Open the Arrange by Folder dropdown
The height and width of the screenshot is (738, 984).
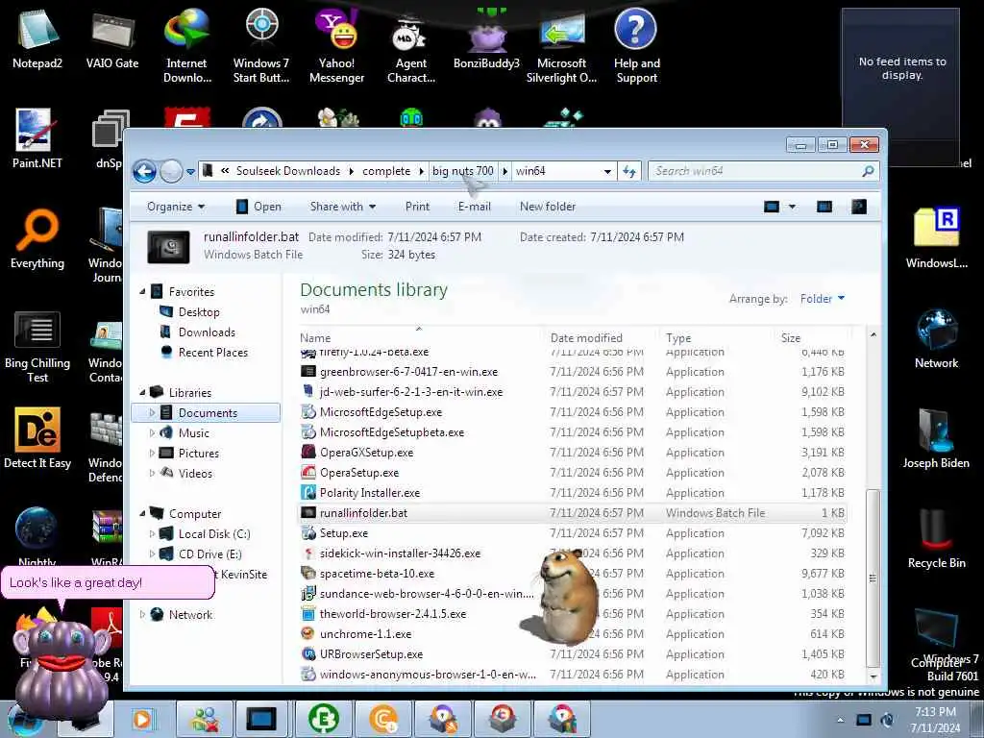823,299
